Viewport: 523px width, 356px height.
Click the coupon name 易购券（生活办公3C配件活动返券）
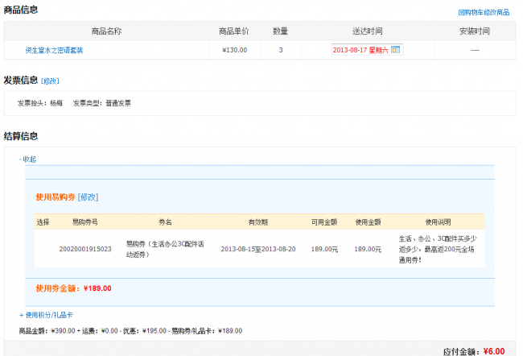coord(164,249)
